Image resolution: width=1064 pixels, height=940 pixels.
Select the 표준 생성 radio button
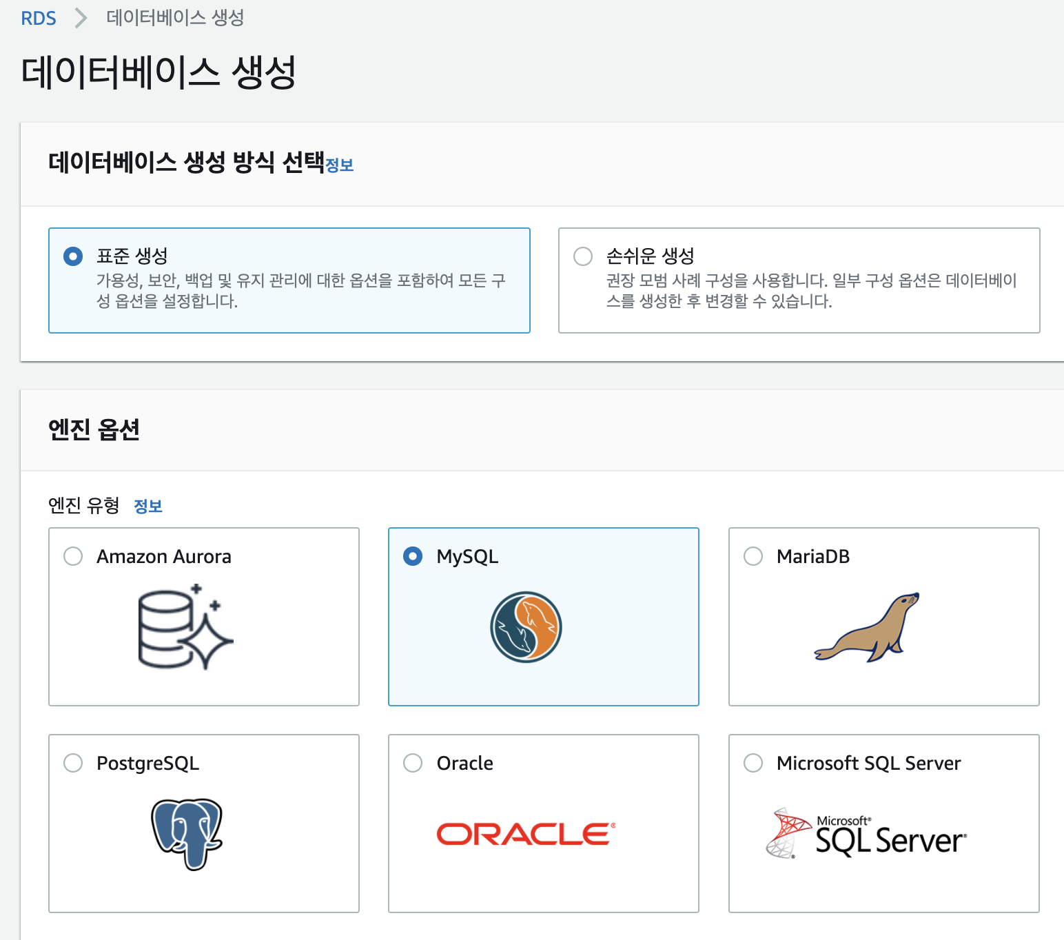(73, 256)
